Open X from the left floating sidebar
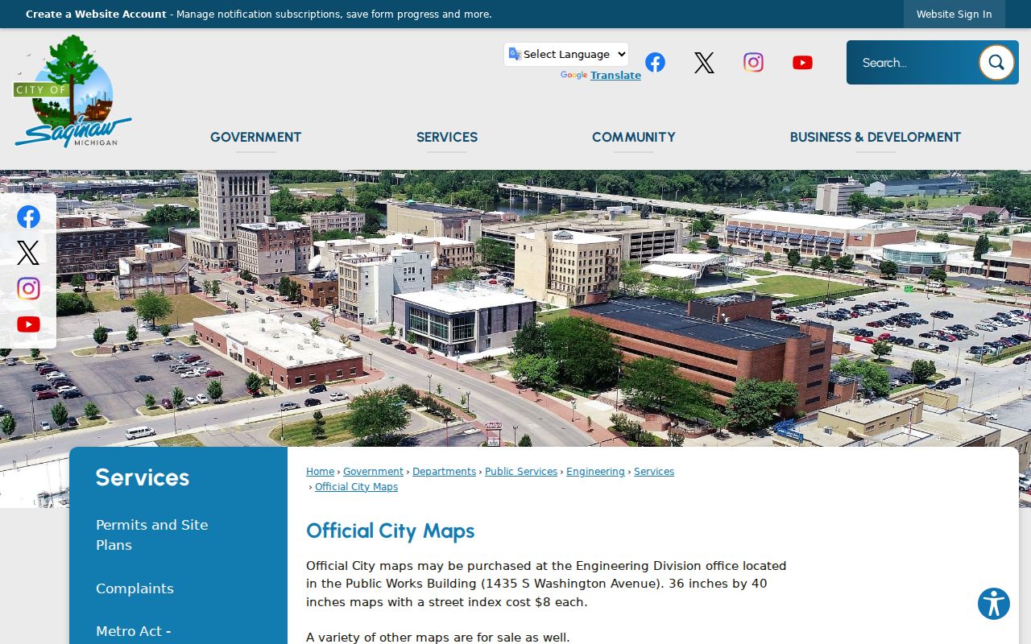The width and height of the screenshot is (1031, 644). [x=28, y=253]
